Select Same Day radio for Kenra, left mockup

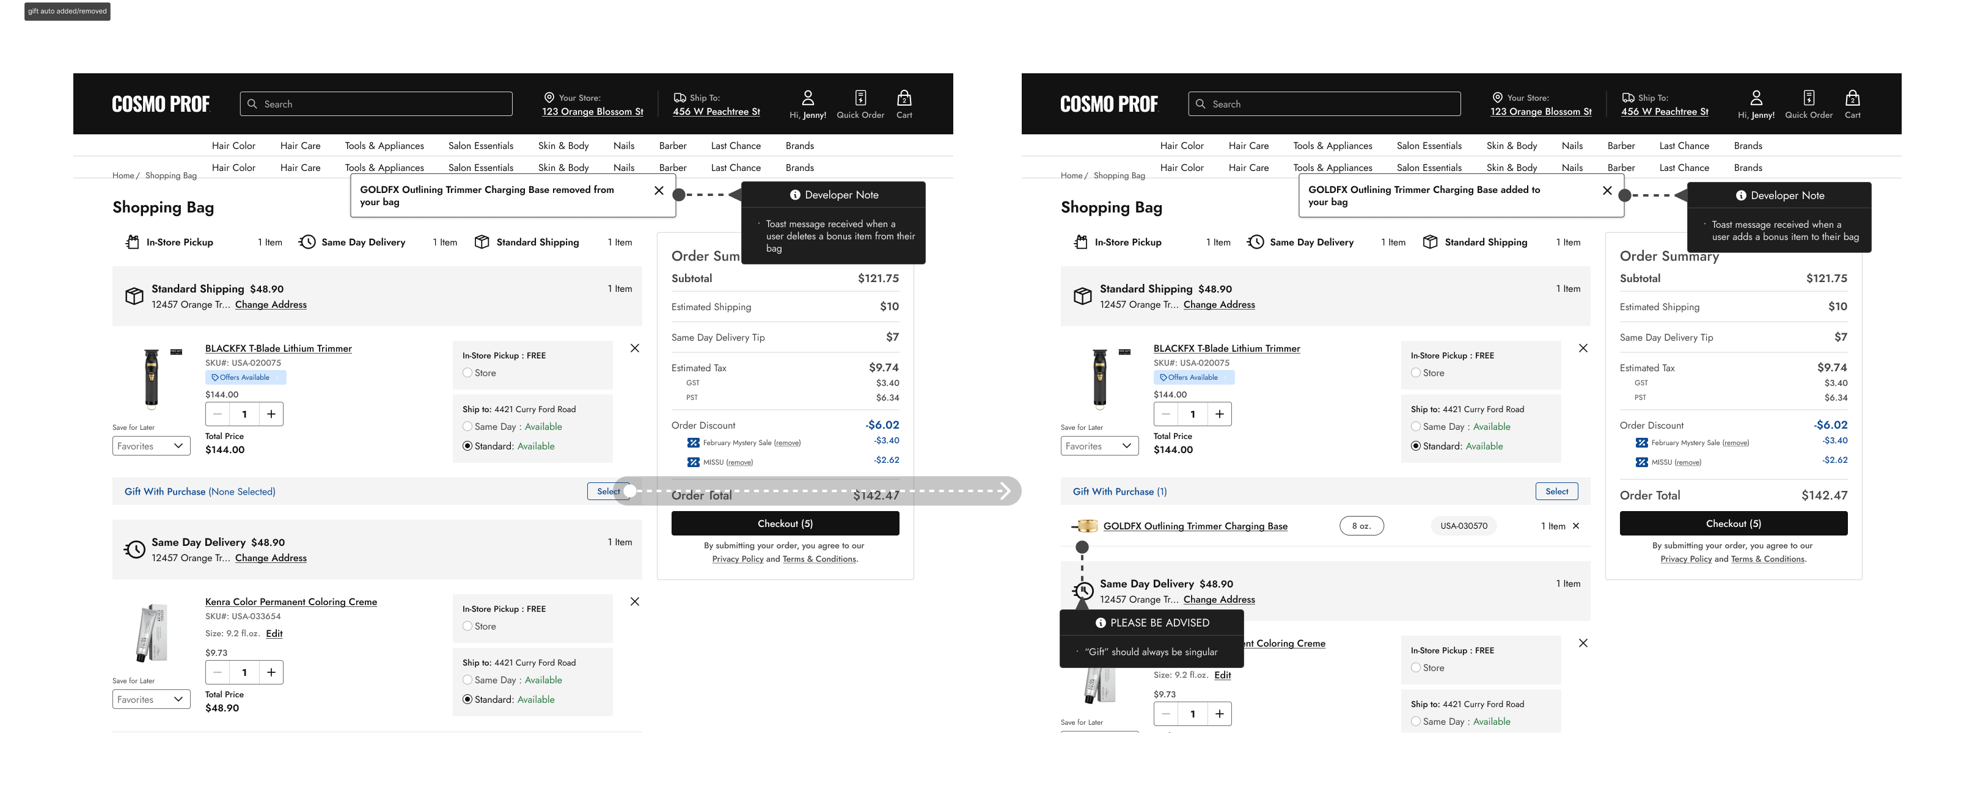click(x=467, y=680)
